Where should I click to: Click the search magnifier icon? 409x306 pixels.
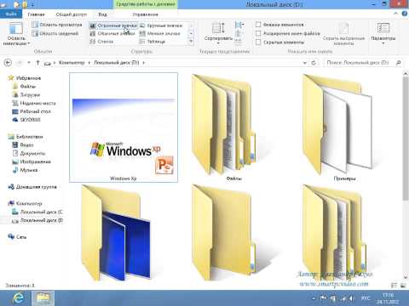[x=399, y=63]
